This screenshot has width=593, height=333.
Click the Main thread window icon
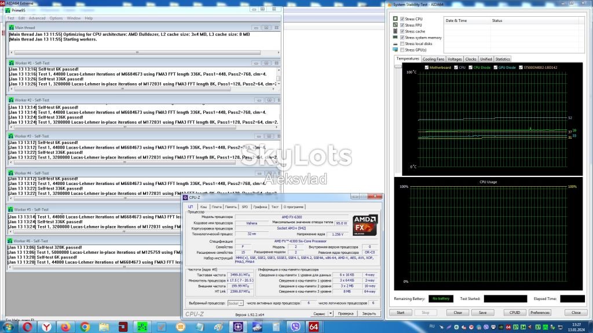coord(12,28)
